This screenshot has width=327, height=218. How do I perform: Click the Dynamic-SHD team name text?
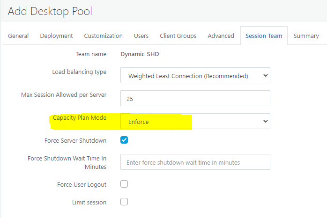[140, 54]
